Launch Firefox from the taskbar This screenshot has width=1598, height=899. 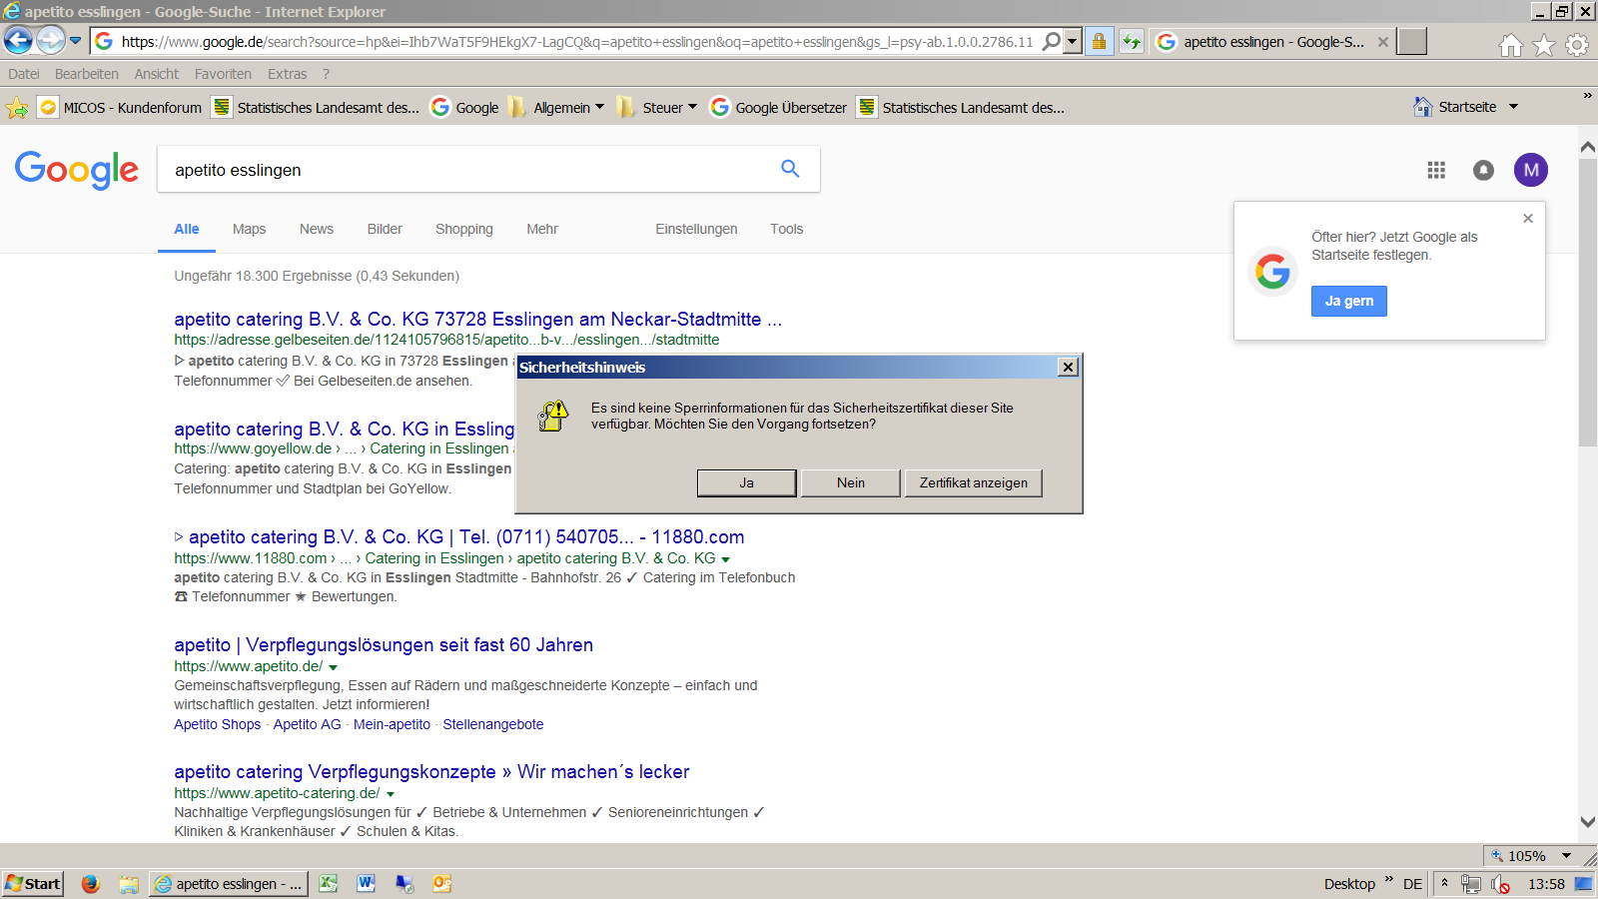point(90,883)
